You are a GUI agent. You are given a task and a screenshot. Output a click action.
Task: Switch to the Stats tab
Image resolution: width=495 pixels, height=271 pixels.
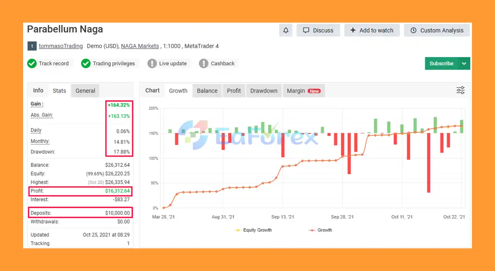[x=60, y=91]
